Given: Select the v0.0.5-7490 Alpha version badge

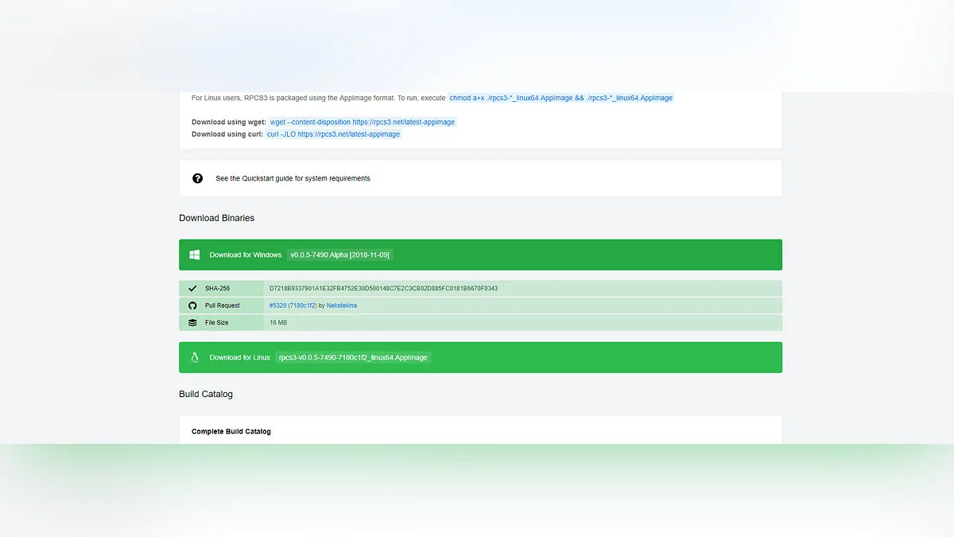Looking at the screenshot, I should pyautogui.click(x=339, y=255).
